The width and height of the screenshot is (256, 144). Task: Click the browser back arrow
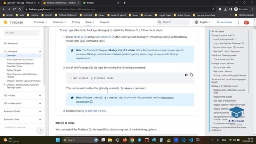pyautogui.click(x=4, y=9)
